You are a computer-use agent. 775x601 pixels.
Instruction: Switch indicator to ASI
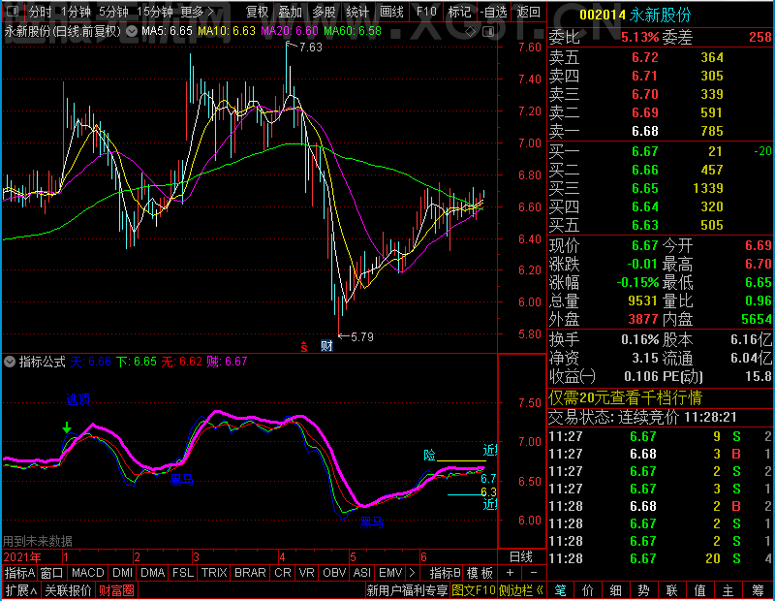(x=361, y=573)
